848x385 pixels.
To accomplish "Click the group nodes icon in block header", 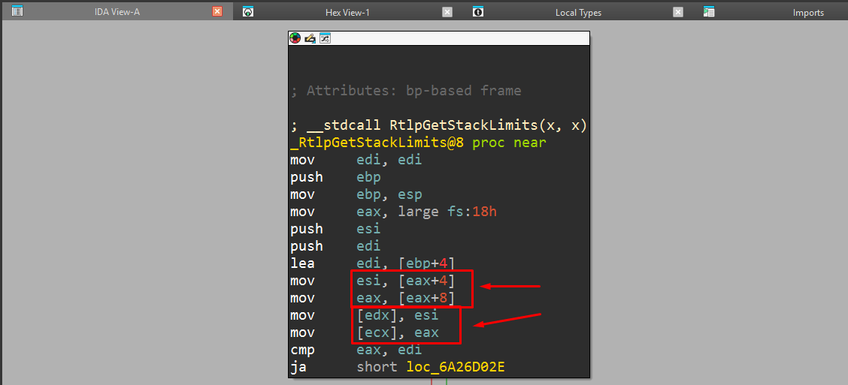I will 325,38.
